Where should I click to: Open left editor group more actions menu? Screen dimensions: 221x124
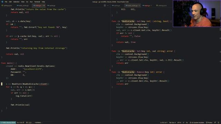click(108, 6)
